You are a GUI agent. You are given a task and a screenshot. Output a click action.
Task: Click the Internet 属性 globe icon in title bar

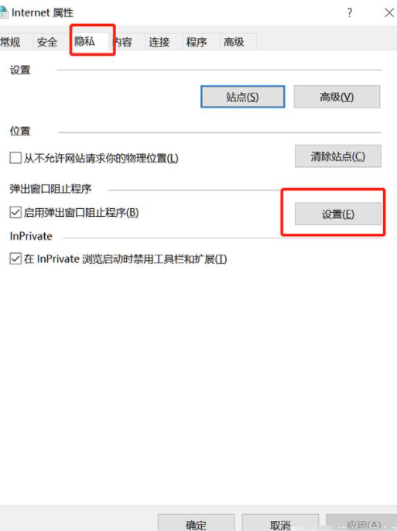click(4, 12)
